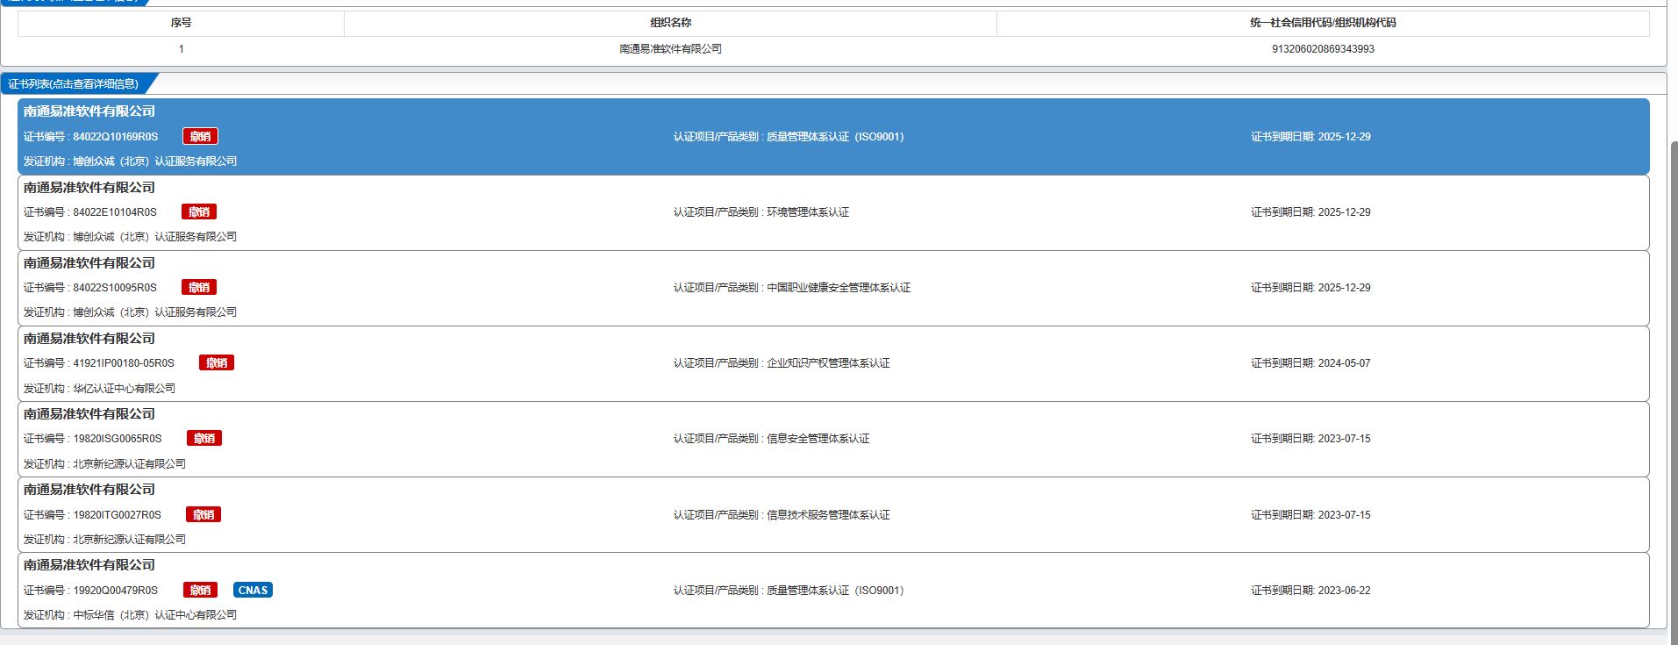Click the issuing body 华亿认证中心有限公司
Viewport: 1678px width, 645px height.
pos(124,389)
